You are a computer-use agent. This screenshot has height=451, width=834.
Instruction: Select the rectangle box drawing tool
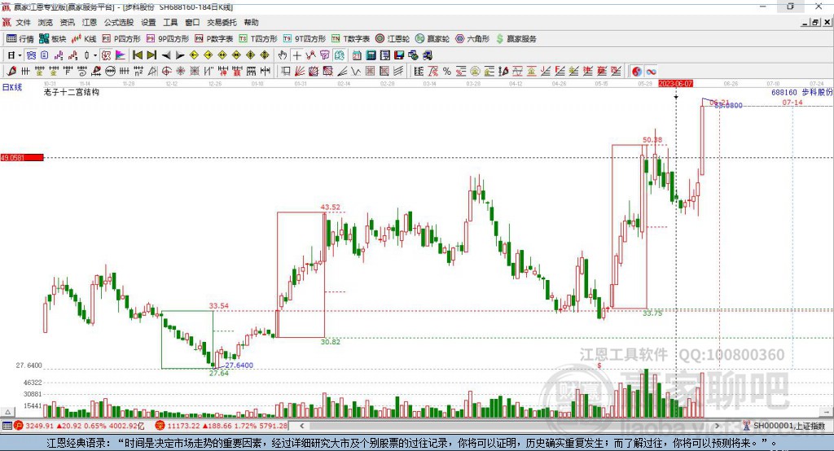click(285, 72)
